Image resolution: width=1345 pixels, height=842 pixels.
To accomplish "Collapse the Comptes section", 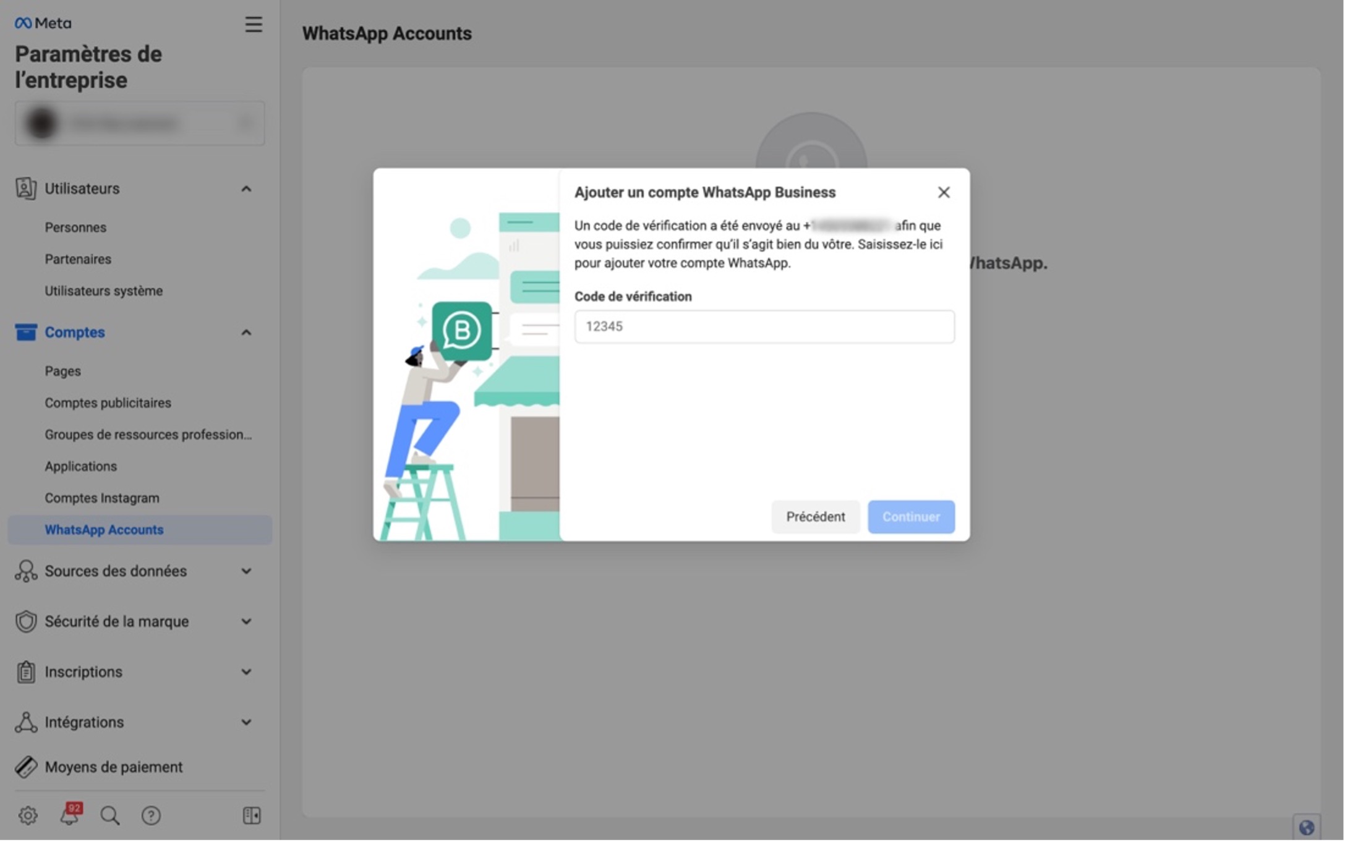I will [x=246, y=332].
